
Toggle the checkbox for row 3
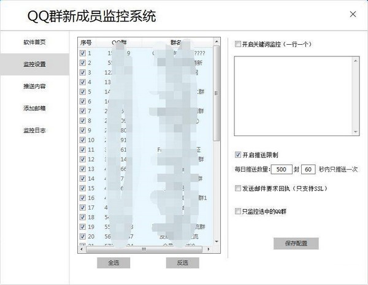click(83, 72)
